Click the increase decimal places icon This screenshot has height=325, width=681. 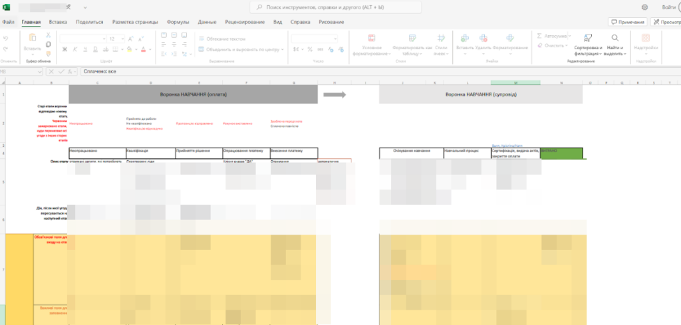pos(341,49)
